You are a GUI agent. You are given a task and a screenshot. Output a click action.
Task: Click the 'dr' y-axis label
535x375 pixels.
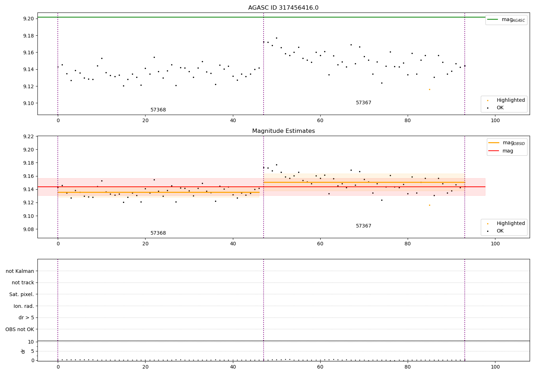(x=23, y=351)
